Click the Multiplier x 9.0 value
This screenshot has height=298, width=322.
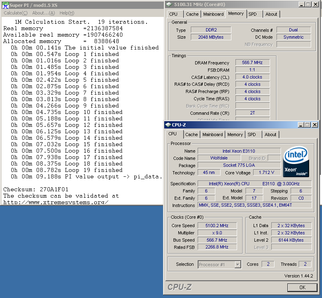(217, 233)
